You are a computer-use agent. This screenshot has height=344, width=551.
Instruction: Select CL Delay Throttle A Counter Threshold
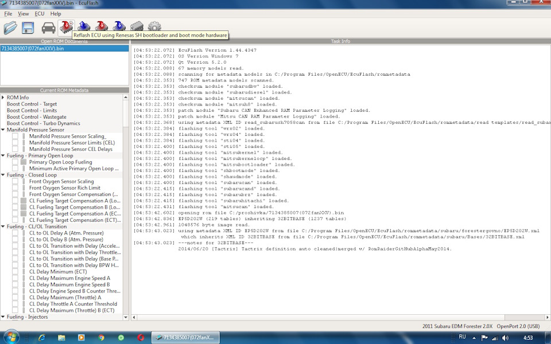point(73,304)
